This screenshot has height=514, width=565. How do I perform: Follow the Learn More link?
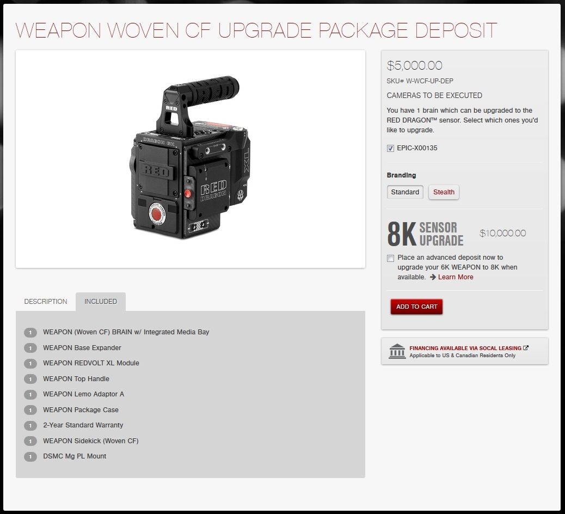[456, 277]
